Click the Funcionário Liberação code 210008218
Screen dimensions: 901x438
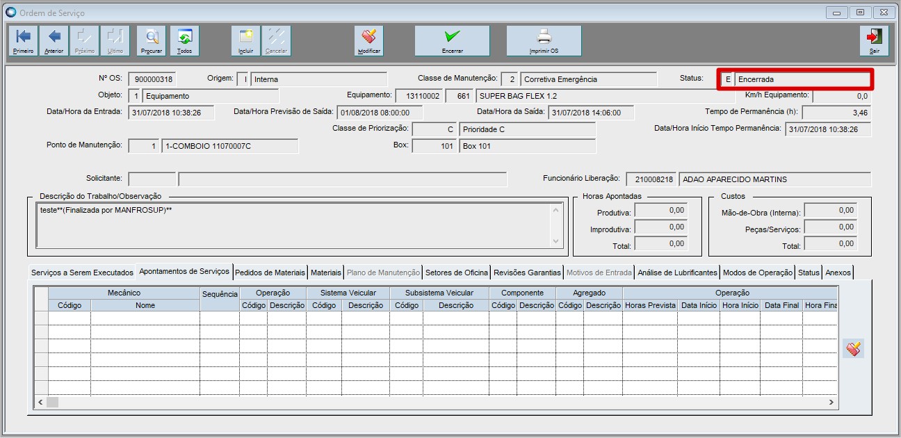[651, 179]
